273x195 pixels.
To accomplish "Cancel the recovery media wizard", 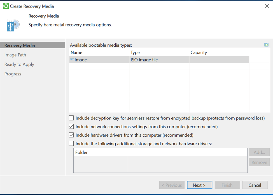I will pyautogui.click(x=255, y=185).
